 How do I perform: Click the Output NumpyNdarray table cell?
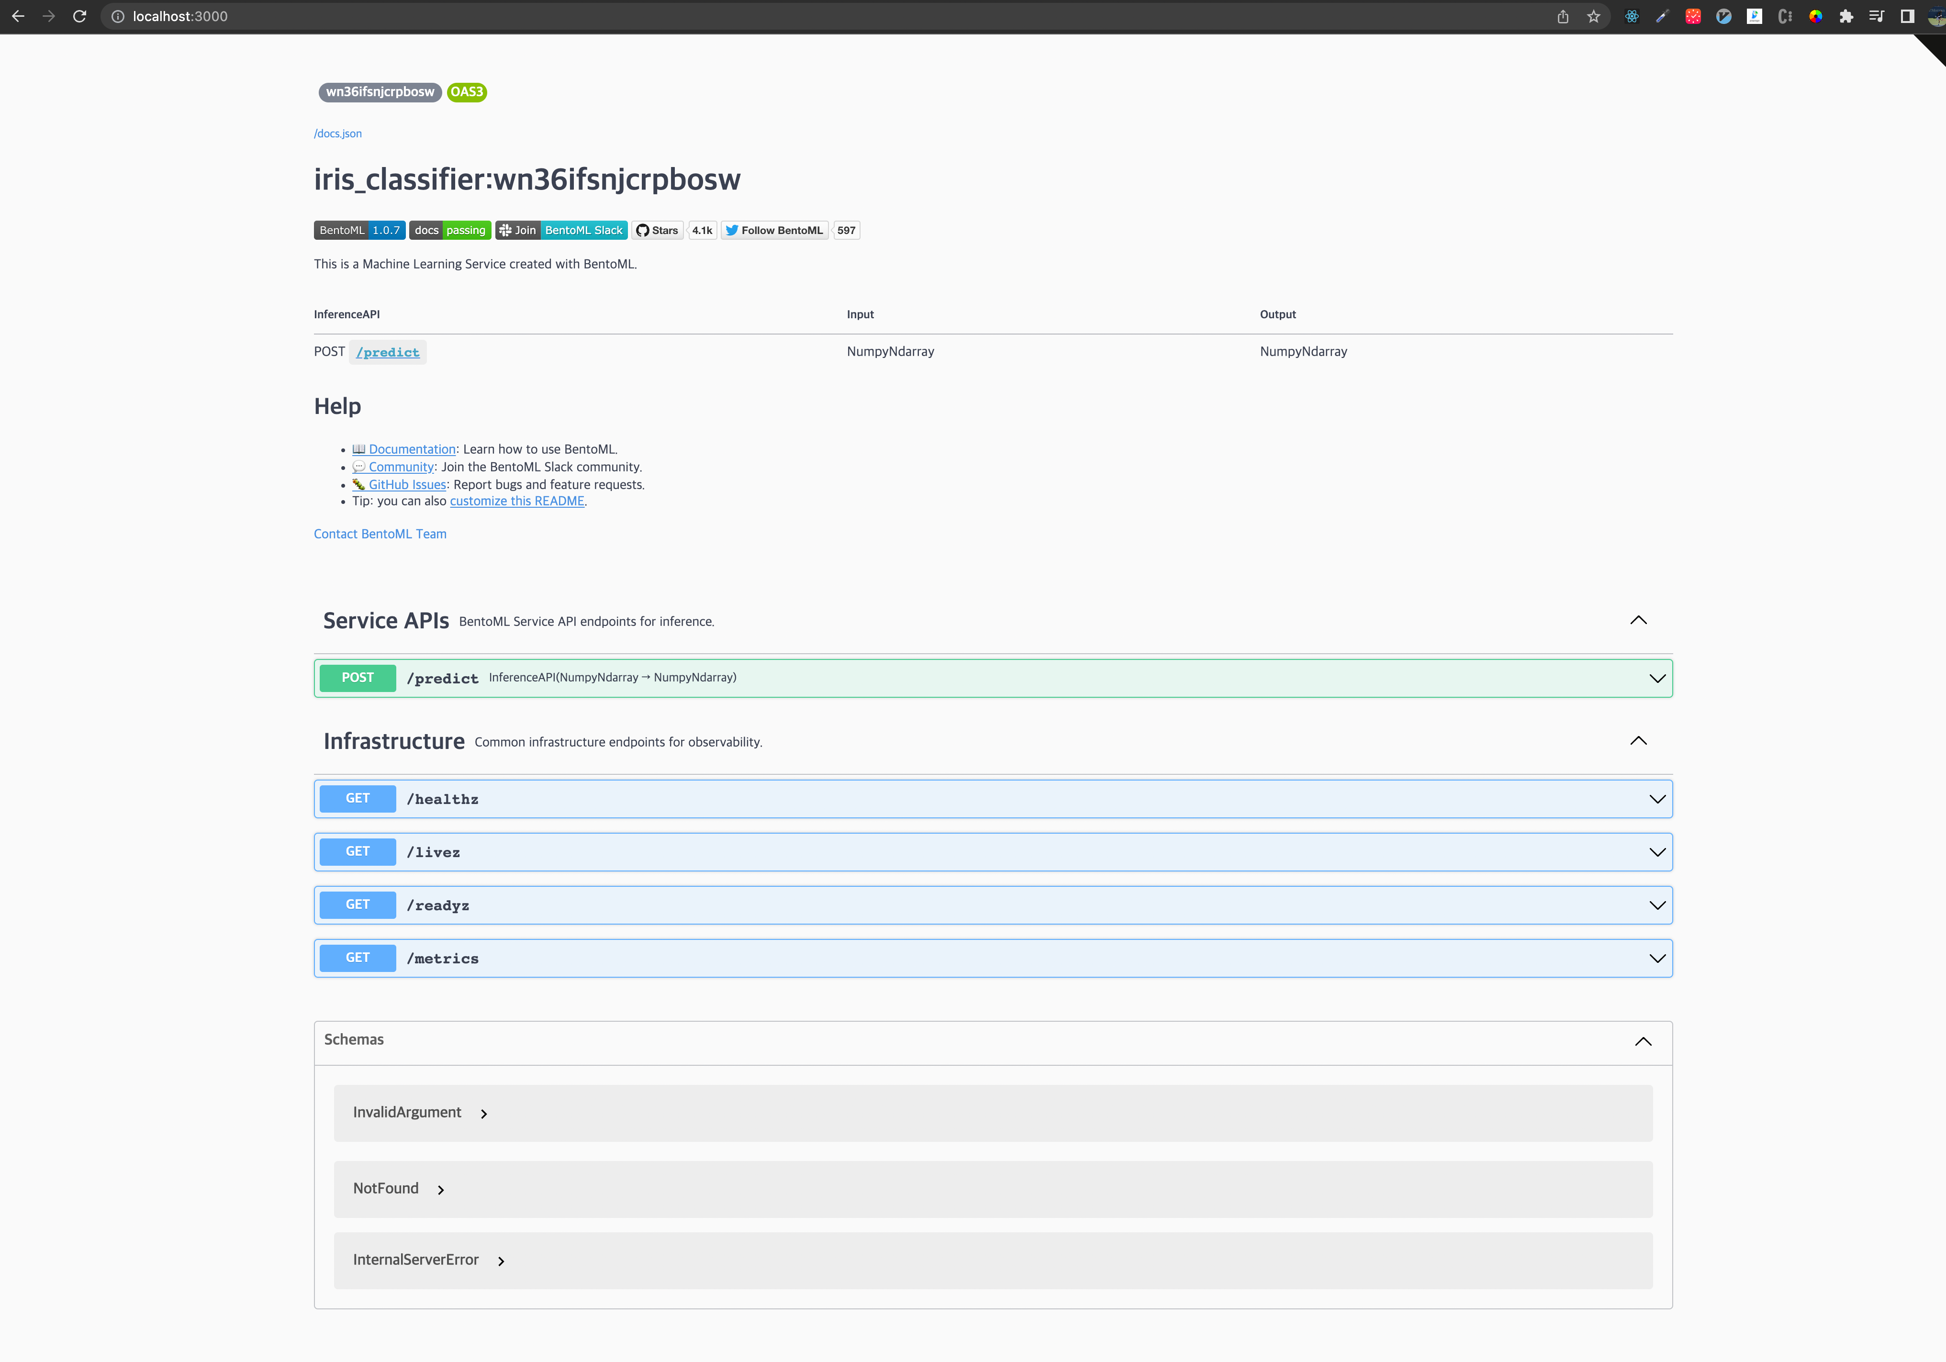pyautogui.click(x=1303, y=352)
